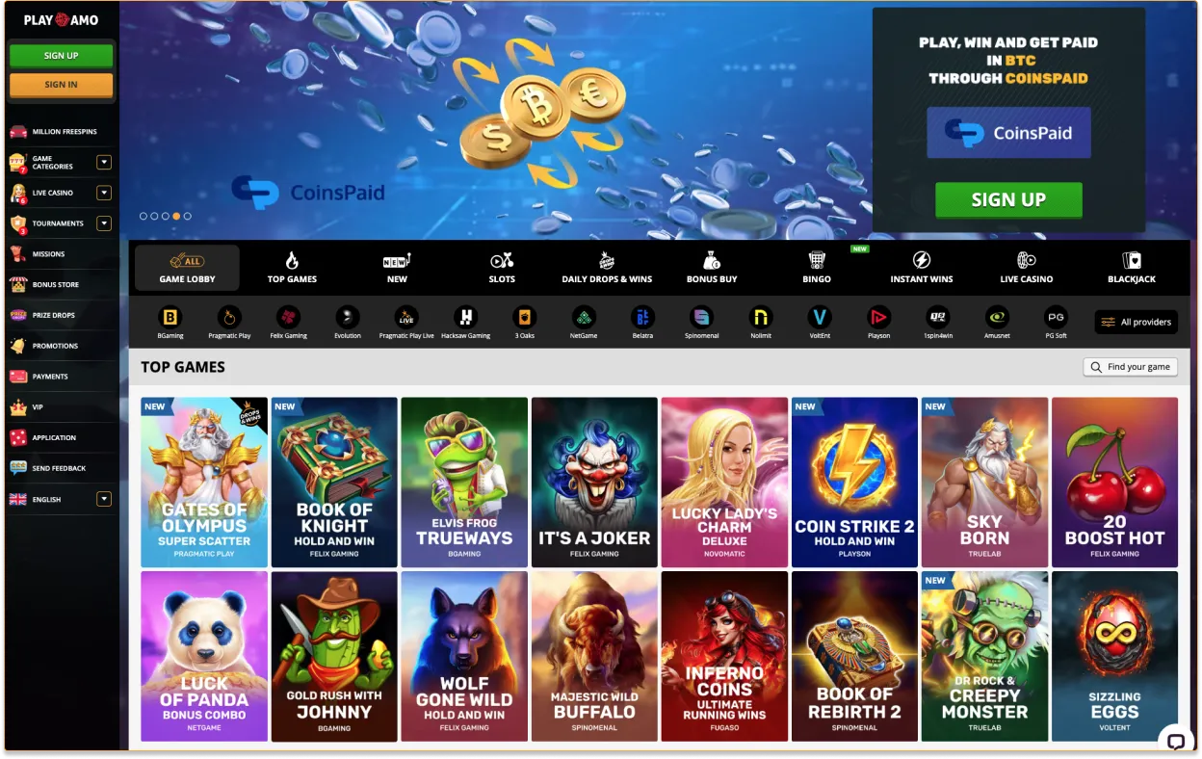This screenshot has height=759, width=1202.
Task: Open the PG Soft provider icon
Action: tap(1057, 317)
